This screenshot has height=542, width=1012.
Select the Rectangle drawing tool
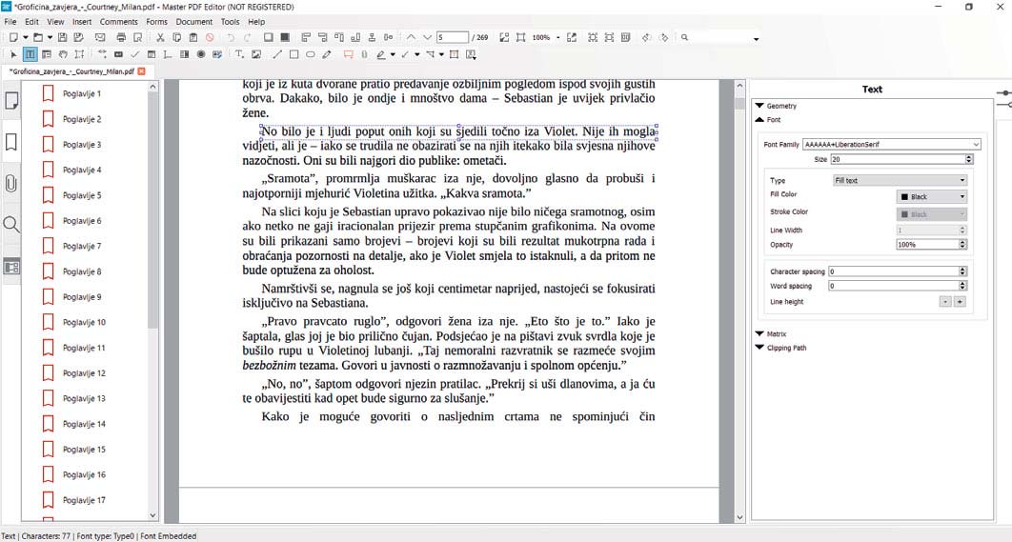293,54
